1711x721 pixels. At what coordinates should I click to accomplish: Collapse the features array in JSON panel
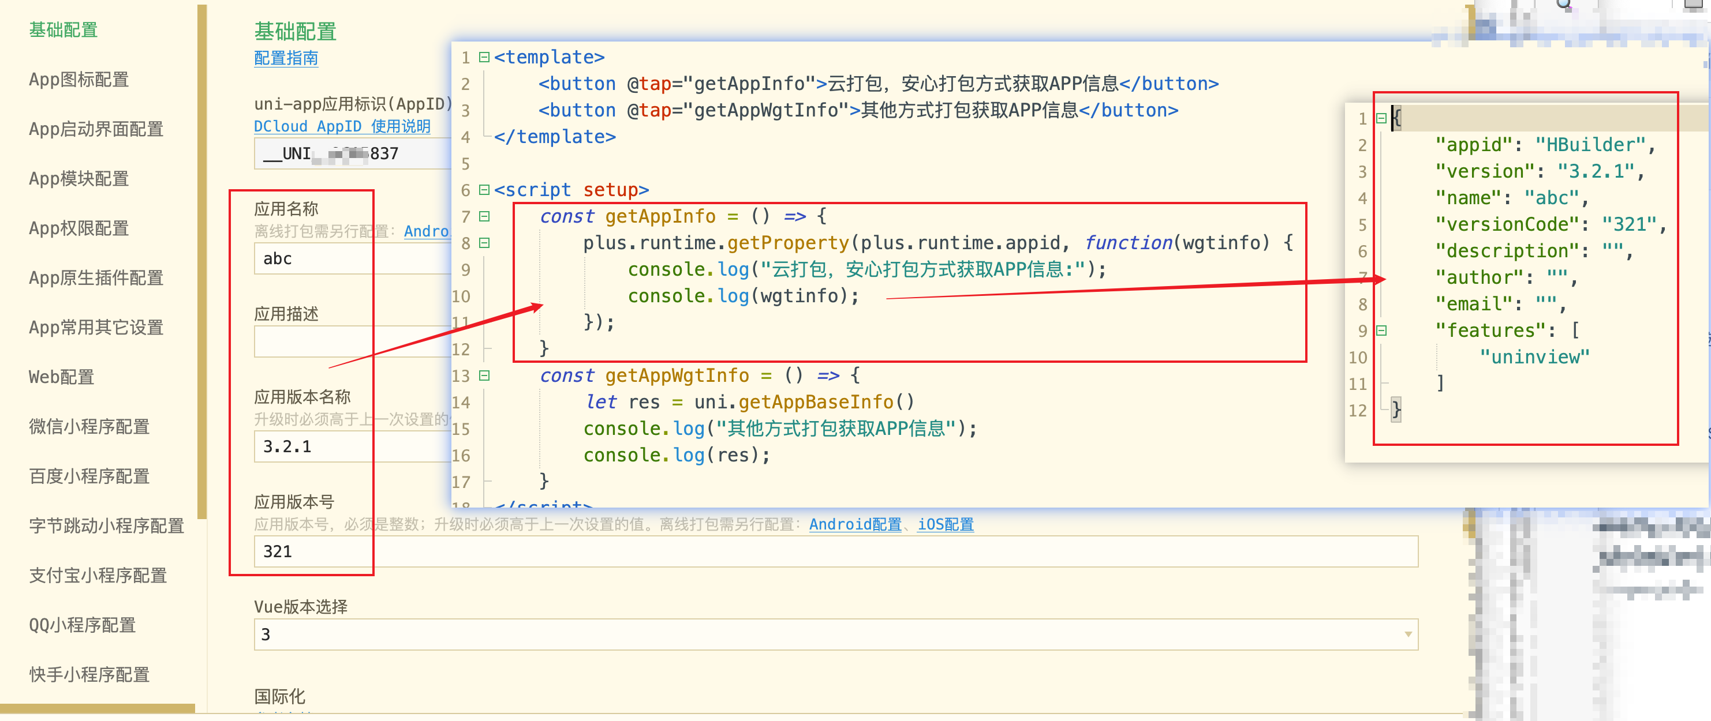[1381, 331]
